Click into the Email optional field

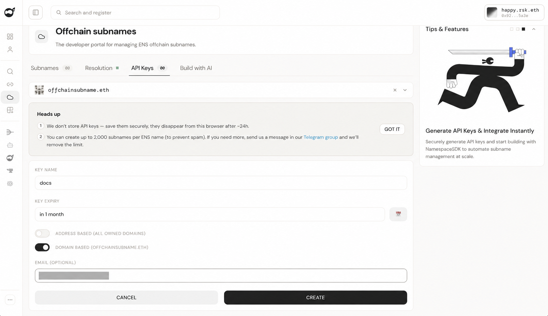pyautogui.click(x=221, y=276)
